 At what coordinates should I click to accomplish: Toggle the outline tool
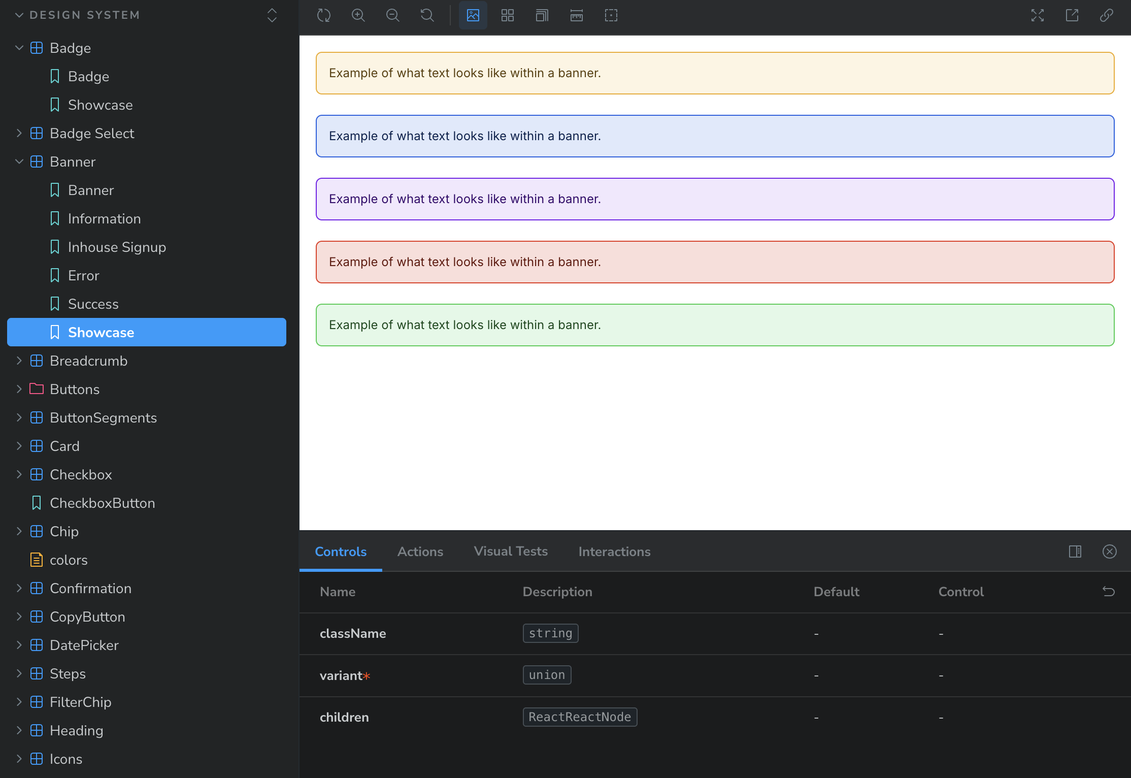tap(611, 15)
